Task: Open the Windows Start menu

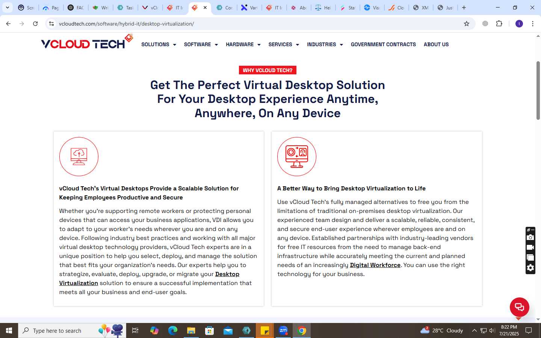Action: coord(9,330)
